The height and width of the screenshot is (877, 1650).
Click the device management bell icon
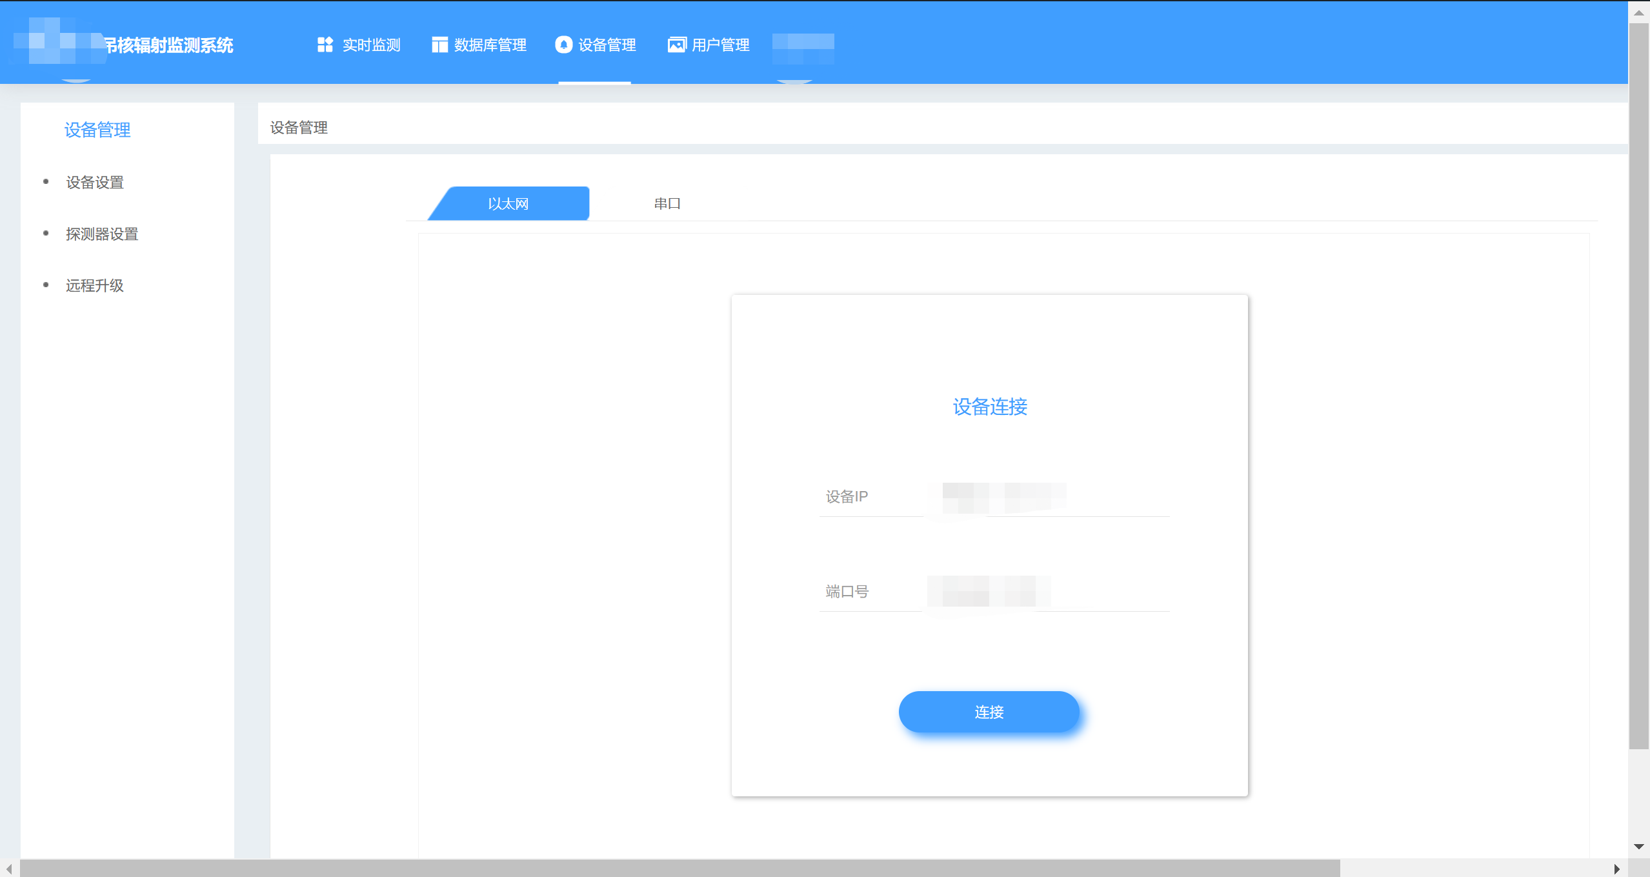click(563, 45)
